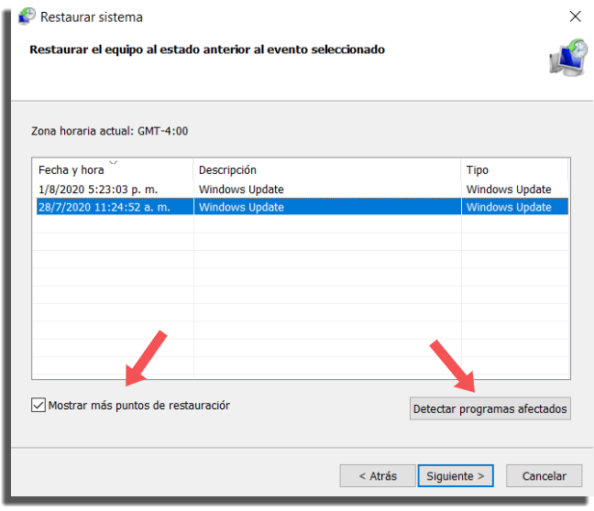594x511 pixels.
Task: Go back with the Atrás button
Action: click(378, 476)
